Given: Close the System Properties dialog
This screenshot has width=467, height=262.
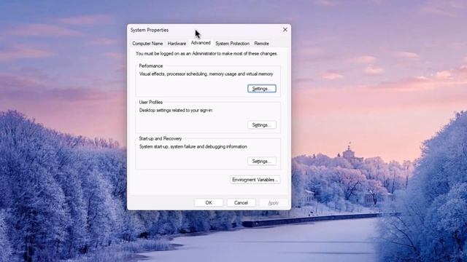Looking at the screenshot, I should (285, 30).
